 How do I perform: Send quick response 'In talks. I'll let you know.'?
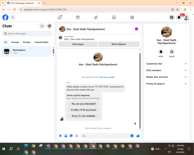[83, 110]
